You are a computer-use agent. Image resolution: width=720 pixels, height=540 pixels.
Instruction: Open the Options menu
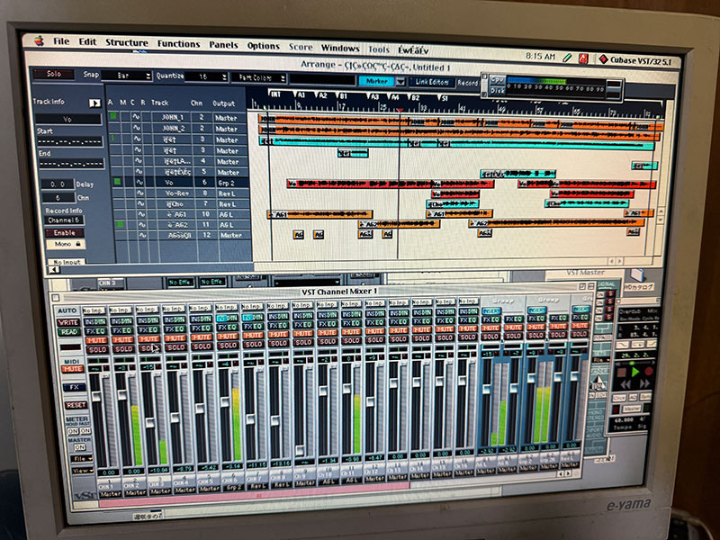[x=263, y=46]
